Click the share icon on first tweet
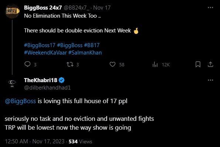Image resolution: width=220 pixels, height=147 pixels. click(x=210, y=64)
